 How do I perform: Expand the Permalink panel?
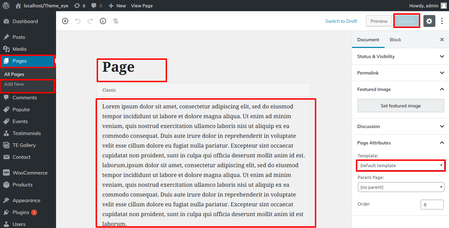click(x=400, y=73)
